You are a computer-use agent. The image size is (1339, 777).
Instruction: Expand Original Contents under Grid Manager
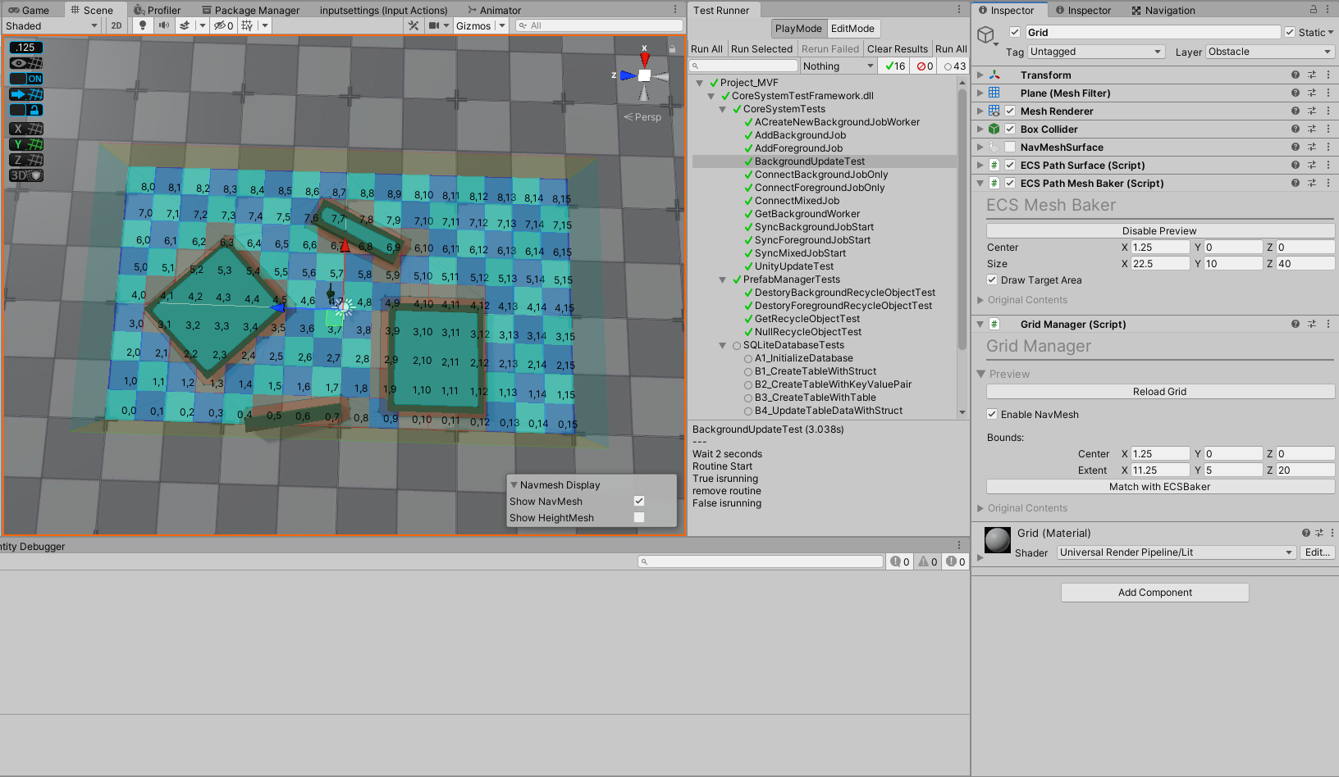click(980, 508)
